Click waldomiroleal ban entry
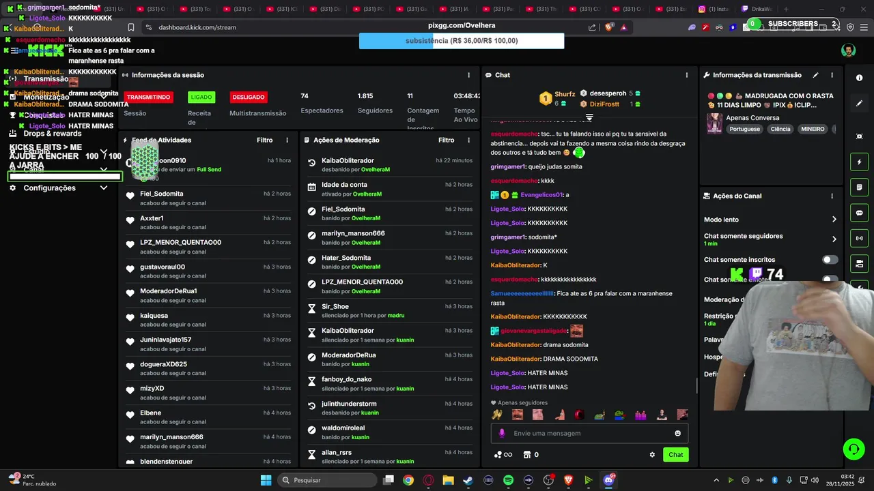Image resolution: width=874 pixels, height=491 pixels. point(343,428)
